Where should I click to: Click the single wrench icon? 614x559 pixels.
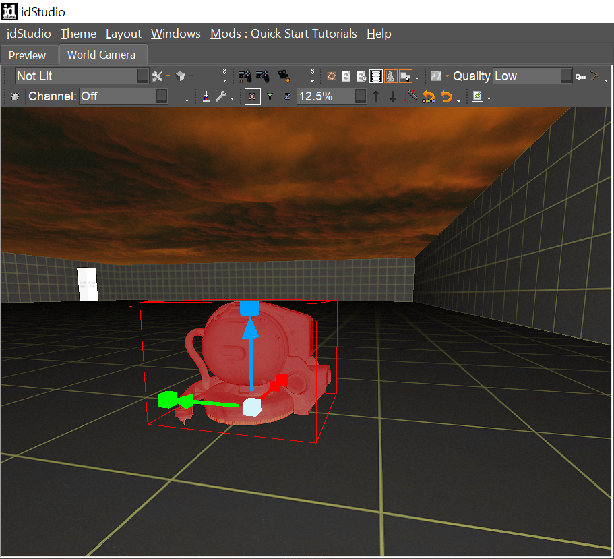point(221,96)
